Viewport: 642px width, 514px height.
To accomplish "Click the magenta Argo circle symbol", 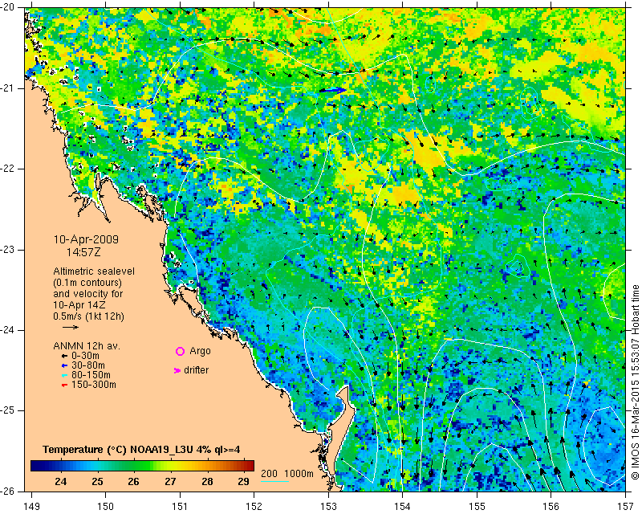I will (180, 351).
